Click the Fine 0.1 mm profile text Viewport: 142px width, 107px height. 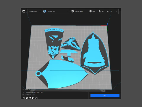79,11
